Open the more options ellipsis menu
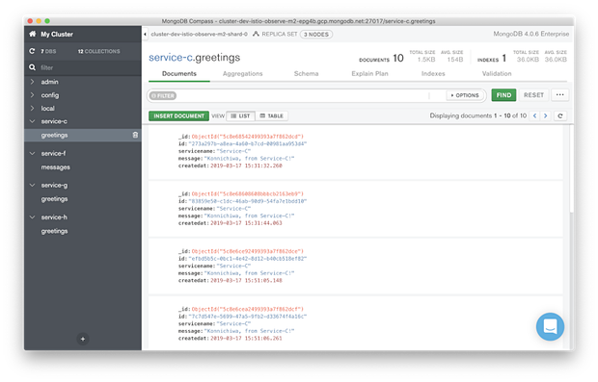Screen dimensions: 598x382 [559, 94]
